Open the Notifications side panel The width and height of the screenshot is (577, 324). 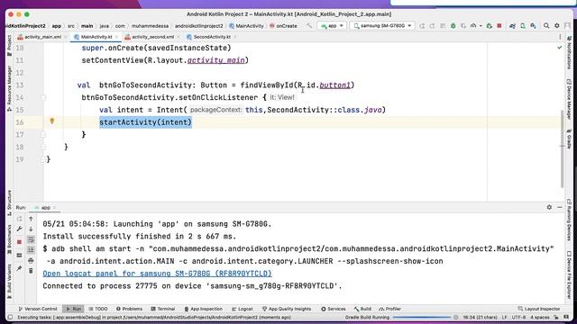569,53
